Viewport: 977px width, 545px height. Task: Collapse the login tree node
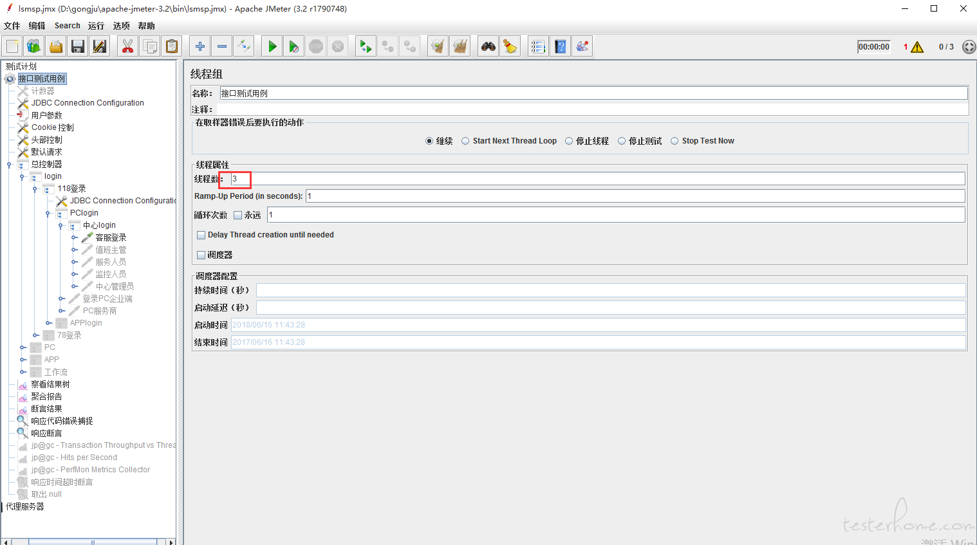23,177
